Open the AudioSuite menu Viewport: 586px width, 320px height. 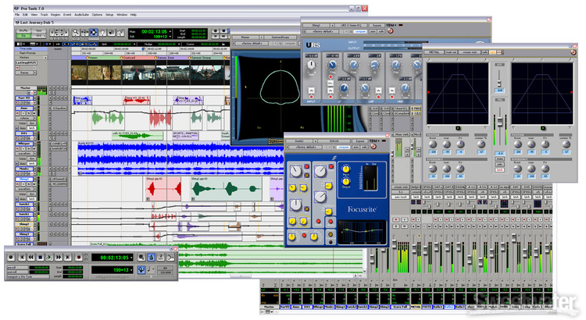click(81, 15)
